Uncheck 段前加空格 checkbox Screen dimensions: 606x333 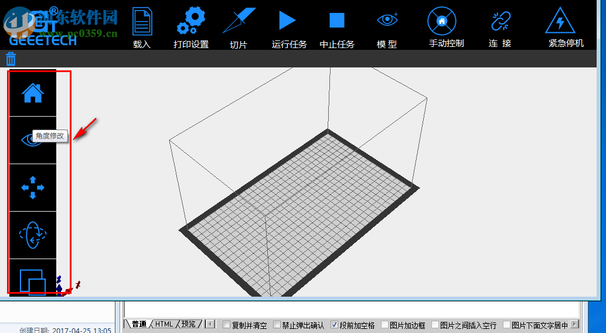pos(335,325)
